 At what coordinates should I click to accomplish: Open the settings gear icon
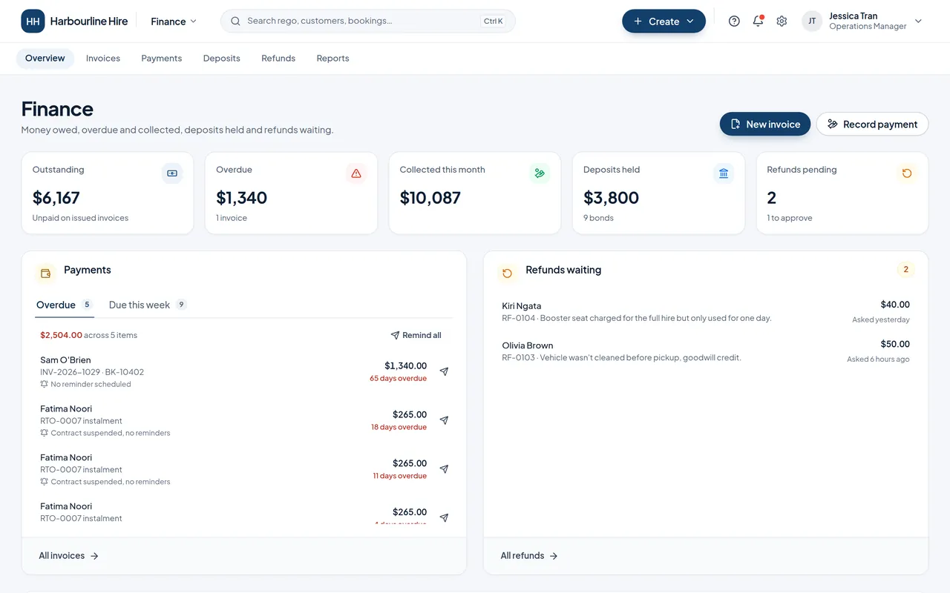782,21
